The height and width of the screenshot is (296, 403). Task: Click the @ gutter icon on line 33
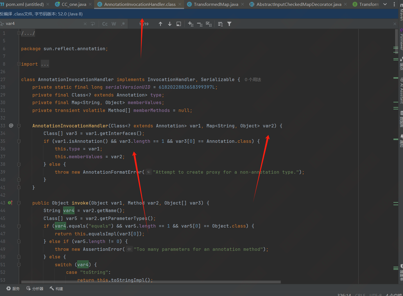[11, 125]
